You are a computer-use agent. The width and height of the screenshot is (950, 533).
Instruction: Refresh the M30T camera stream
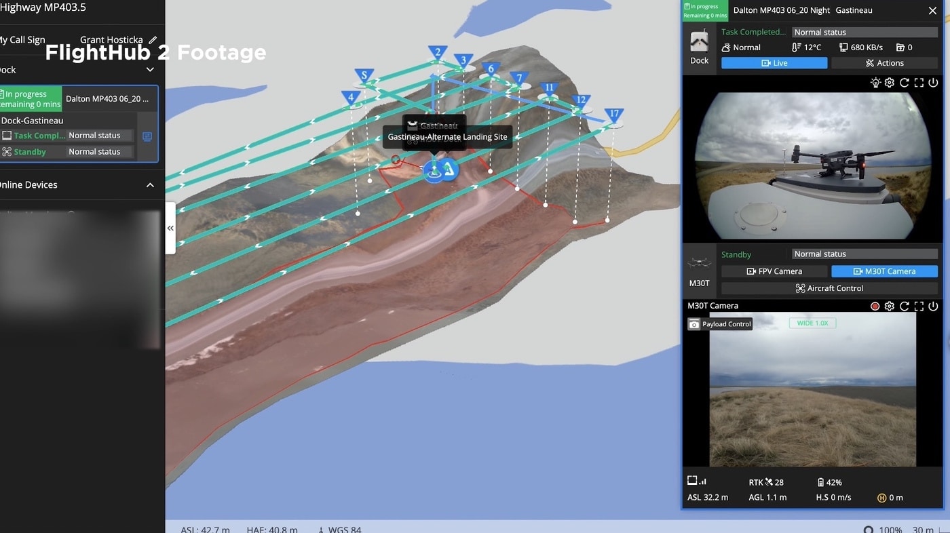click(x=904, y=307)
